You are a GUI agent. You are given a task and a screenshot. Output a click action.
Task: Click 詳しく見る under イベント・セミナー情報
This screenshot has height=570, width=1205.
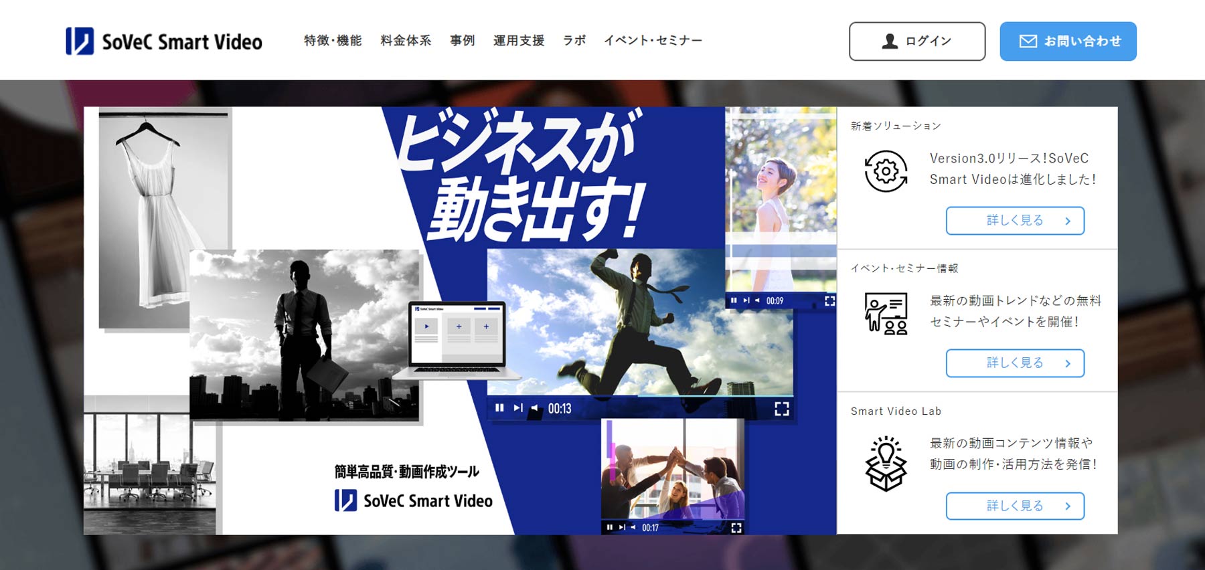[1015, 363]
